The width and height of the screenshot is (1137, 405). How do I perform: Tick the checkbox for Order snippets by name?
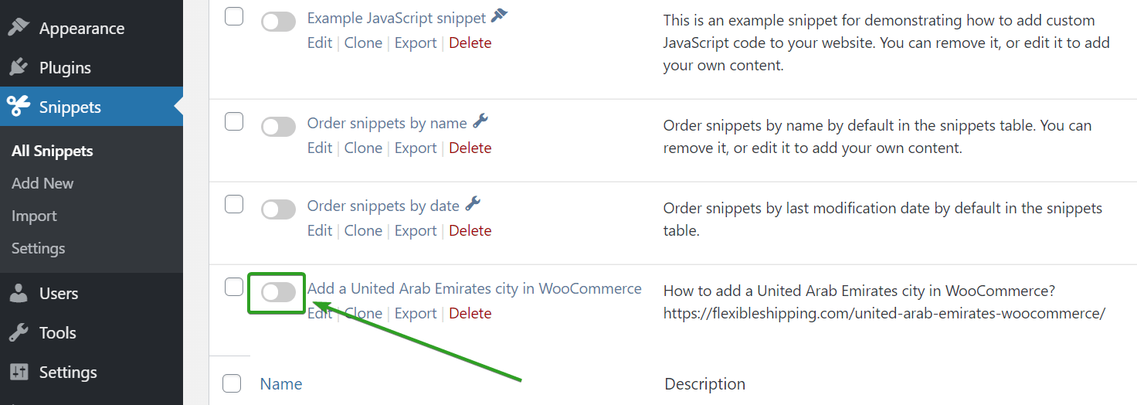234,121
